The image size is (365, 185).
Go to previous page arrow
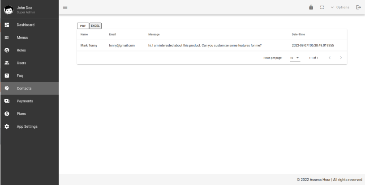(329, 58)
